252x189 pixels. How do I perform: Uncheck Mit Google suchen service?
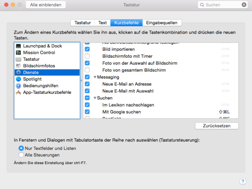click(87, 112)
